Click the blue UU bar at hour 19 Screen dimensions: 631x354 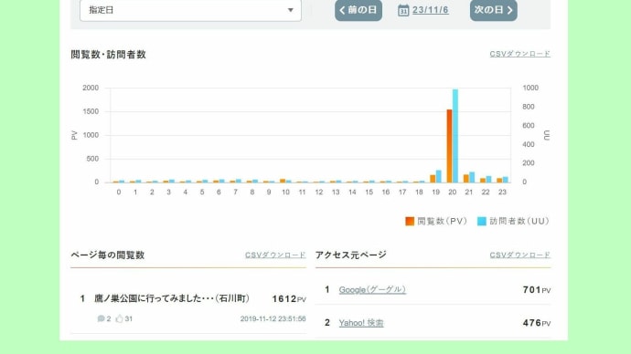439,177
